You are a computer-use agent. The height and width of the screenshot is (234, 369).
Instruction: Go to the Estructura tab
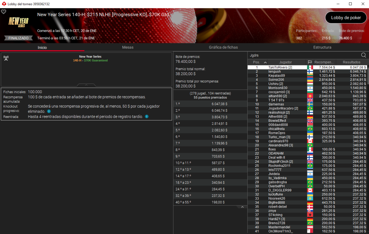322,48
